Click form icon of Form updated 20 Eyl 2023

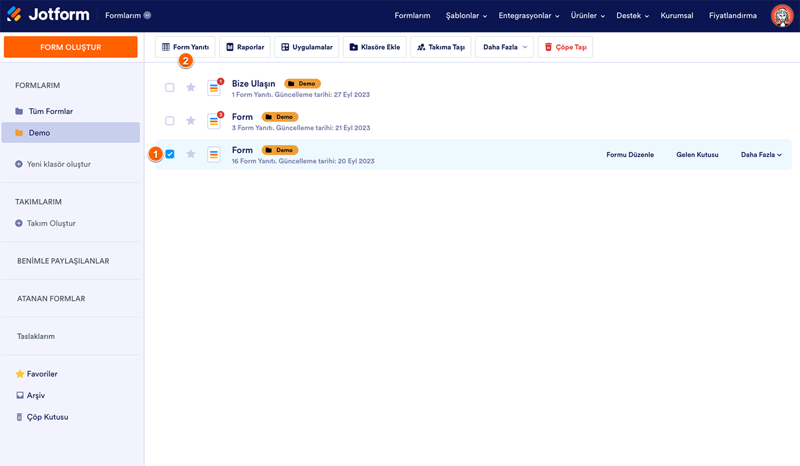click(x=214, y=154)
